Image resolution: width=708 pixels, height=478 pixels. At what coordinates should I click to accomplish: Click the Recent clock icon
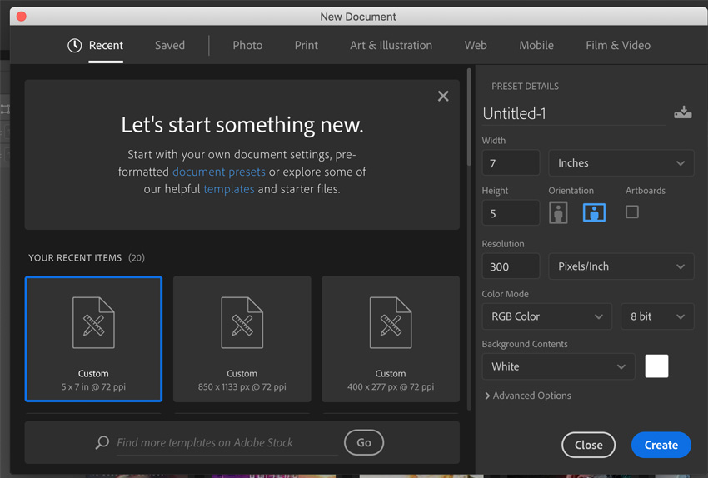coord(74,45)
